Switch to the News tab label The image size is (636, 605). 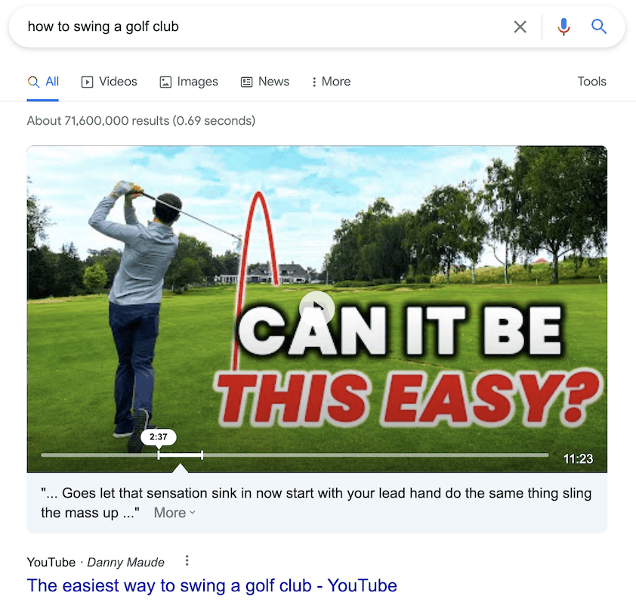[x=273, y=82]
